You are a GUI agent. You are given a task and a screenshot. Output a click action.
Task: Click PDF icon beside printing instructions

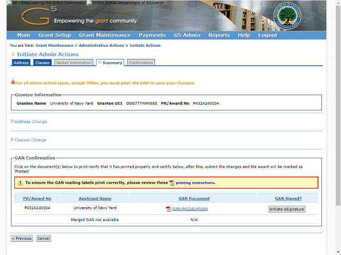(172, 183)
